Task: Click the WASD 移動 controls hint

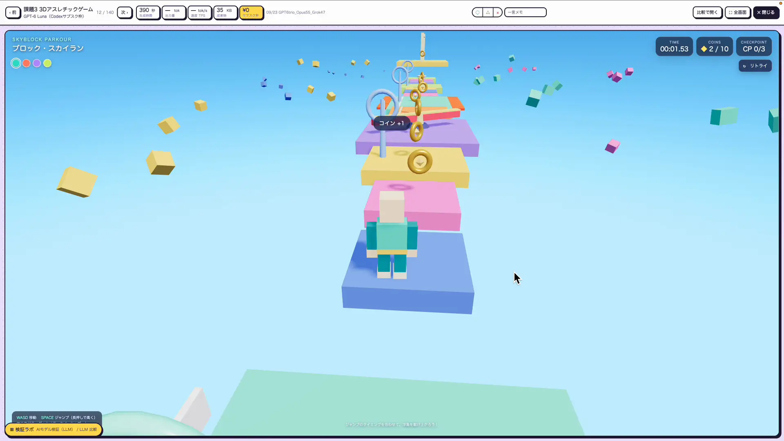Action: tap(27, 418)
